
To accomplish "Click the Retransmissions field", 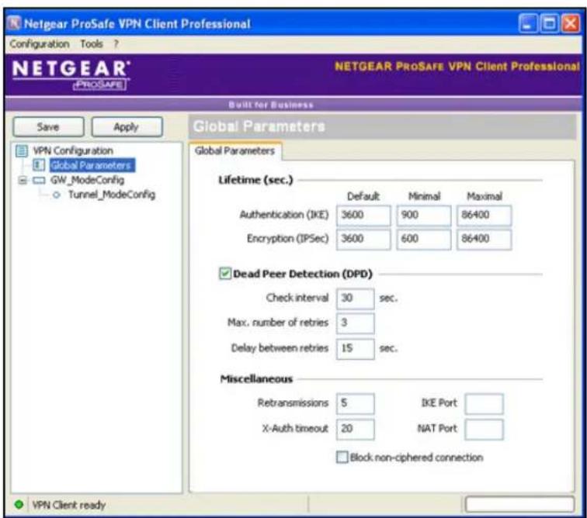I will (356, 403).
